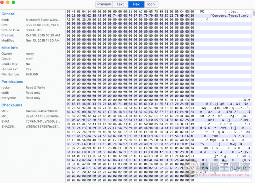Select the Hex tab
The width and height of the screenshot is (255, 183).
coord(136,4)
